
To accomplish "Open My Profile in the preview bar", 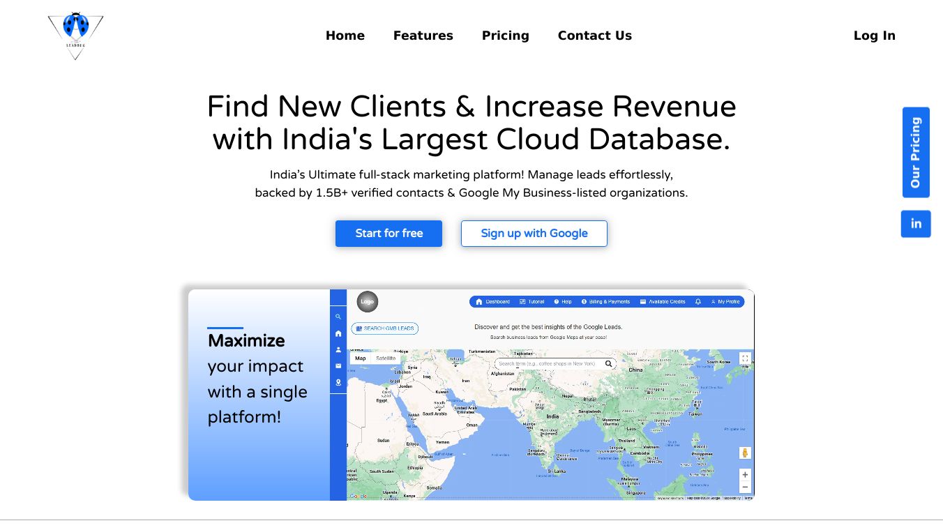I will point(725,302).
